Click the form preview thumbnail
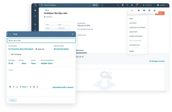Image resolution: width=172 pixels, height=112 pixels. click(x=59, y=27)
